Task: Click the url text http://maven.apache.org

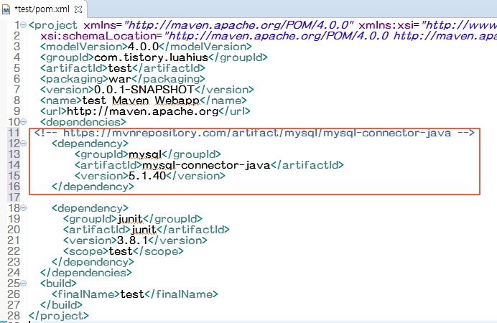Action: (143, 111)
